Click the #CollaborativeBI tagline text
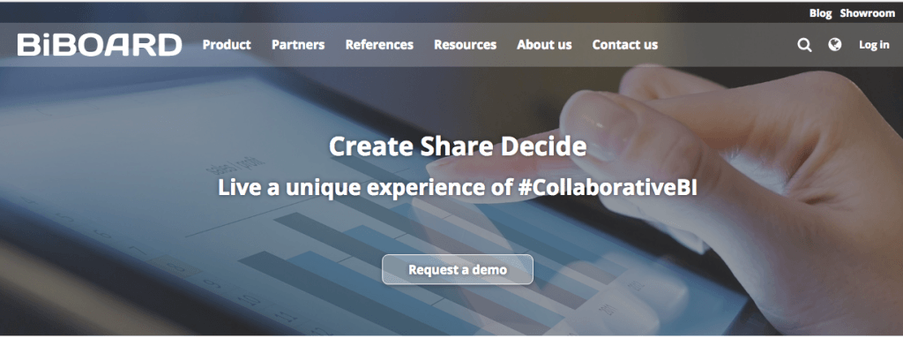The height and width of the screenshot is (338, 903). (x=604, y=187)
